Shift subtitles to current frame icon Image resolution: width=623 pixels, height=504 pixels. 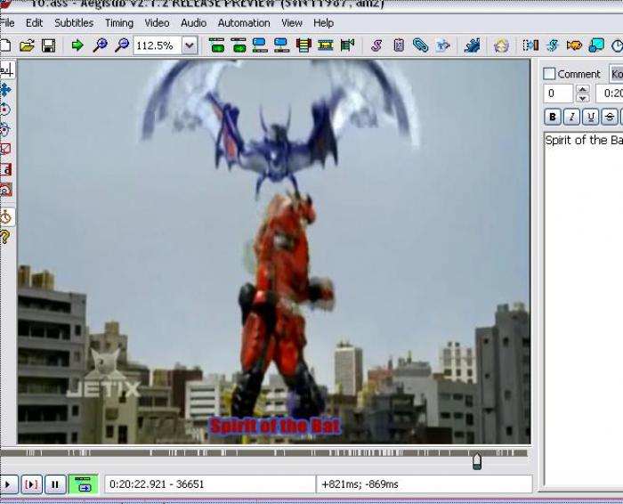pyautogui.click(x=347, y=45)
